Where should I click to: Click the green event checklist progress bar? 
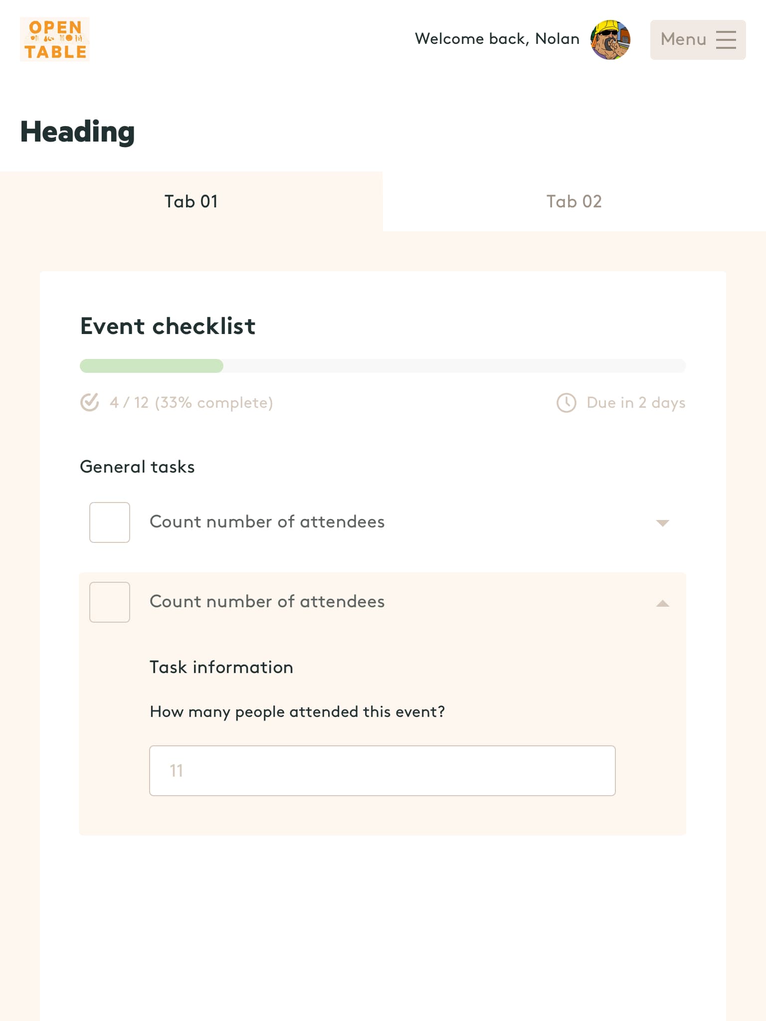pos(152,366)
